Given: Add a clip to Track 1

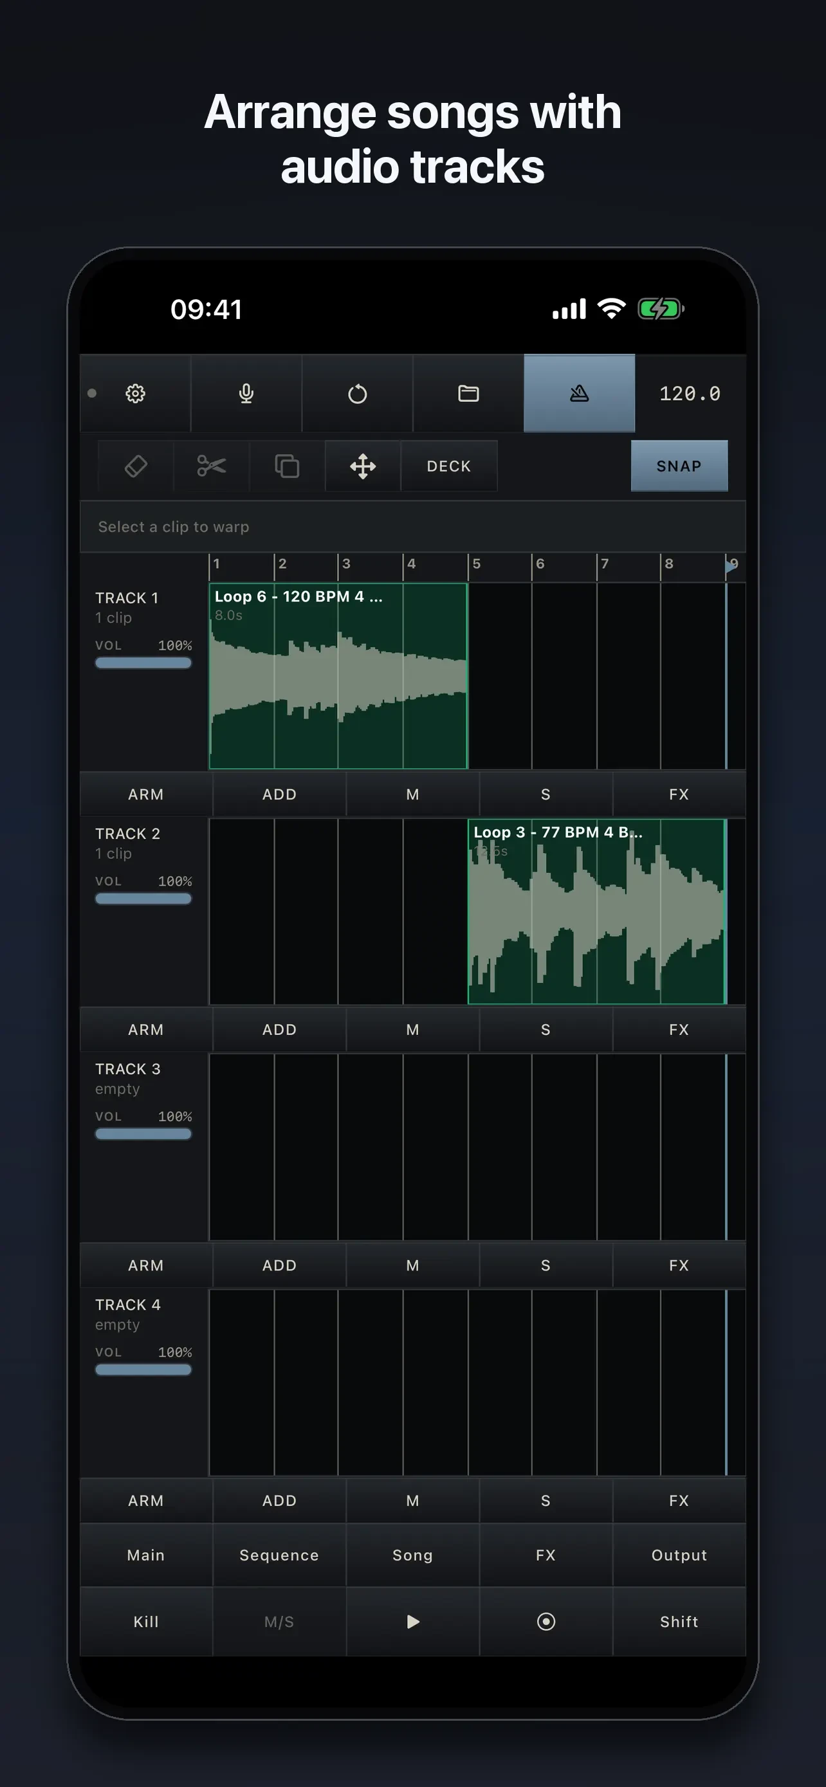Looking at the screenshot, I should [279, 794].
